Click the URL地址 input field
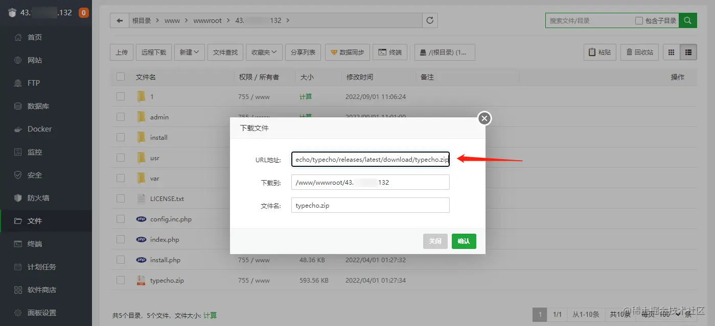The image size is (715, 326). pos(371,160)
